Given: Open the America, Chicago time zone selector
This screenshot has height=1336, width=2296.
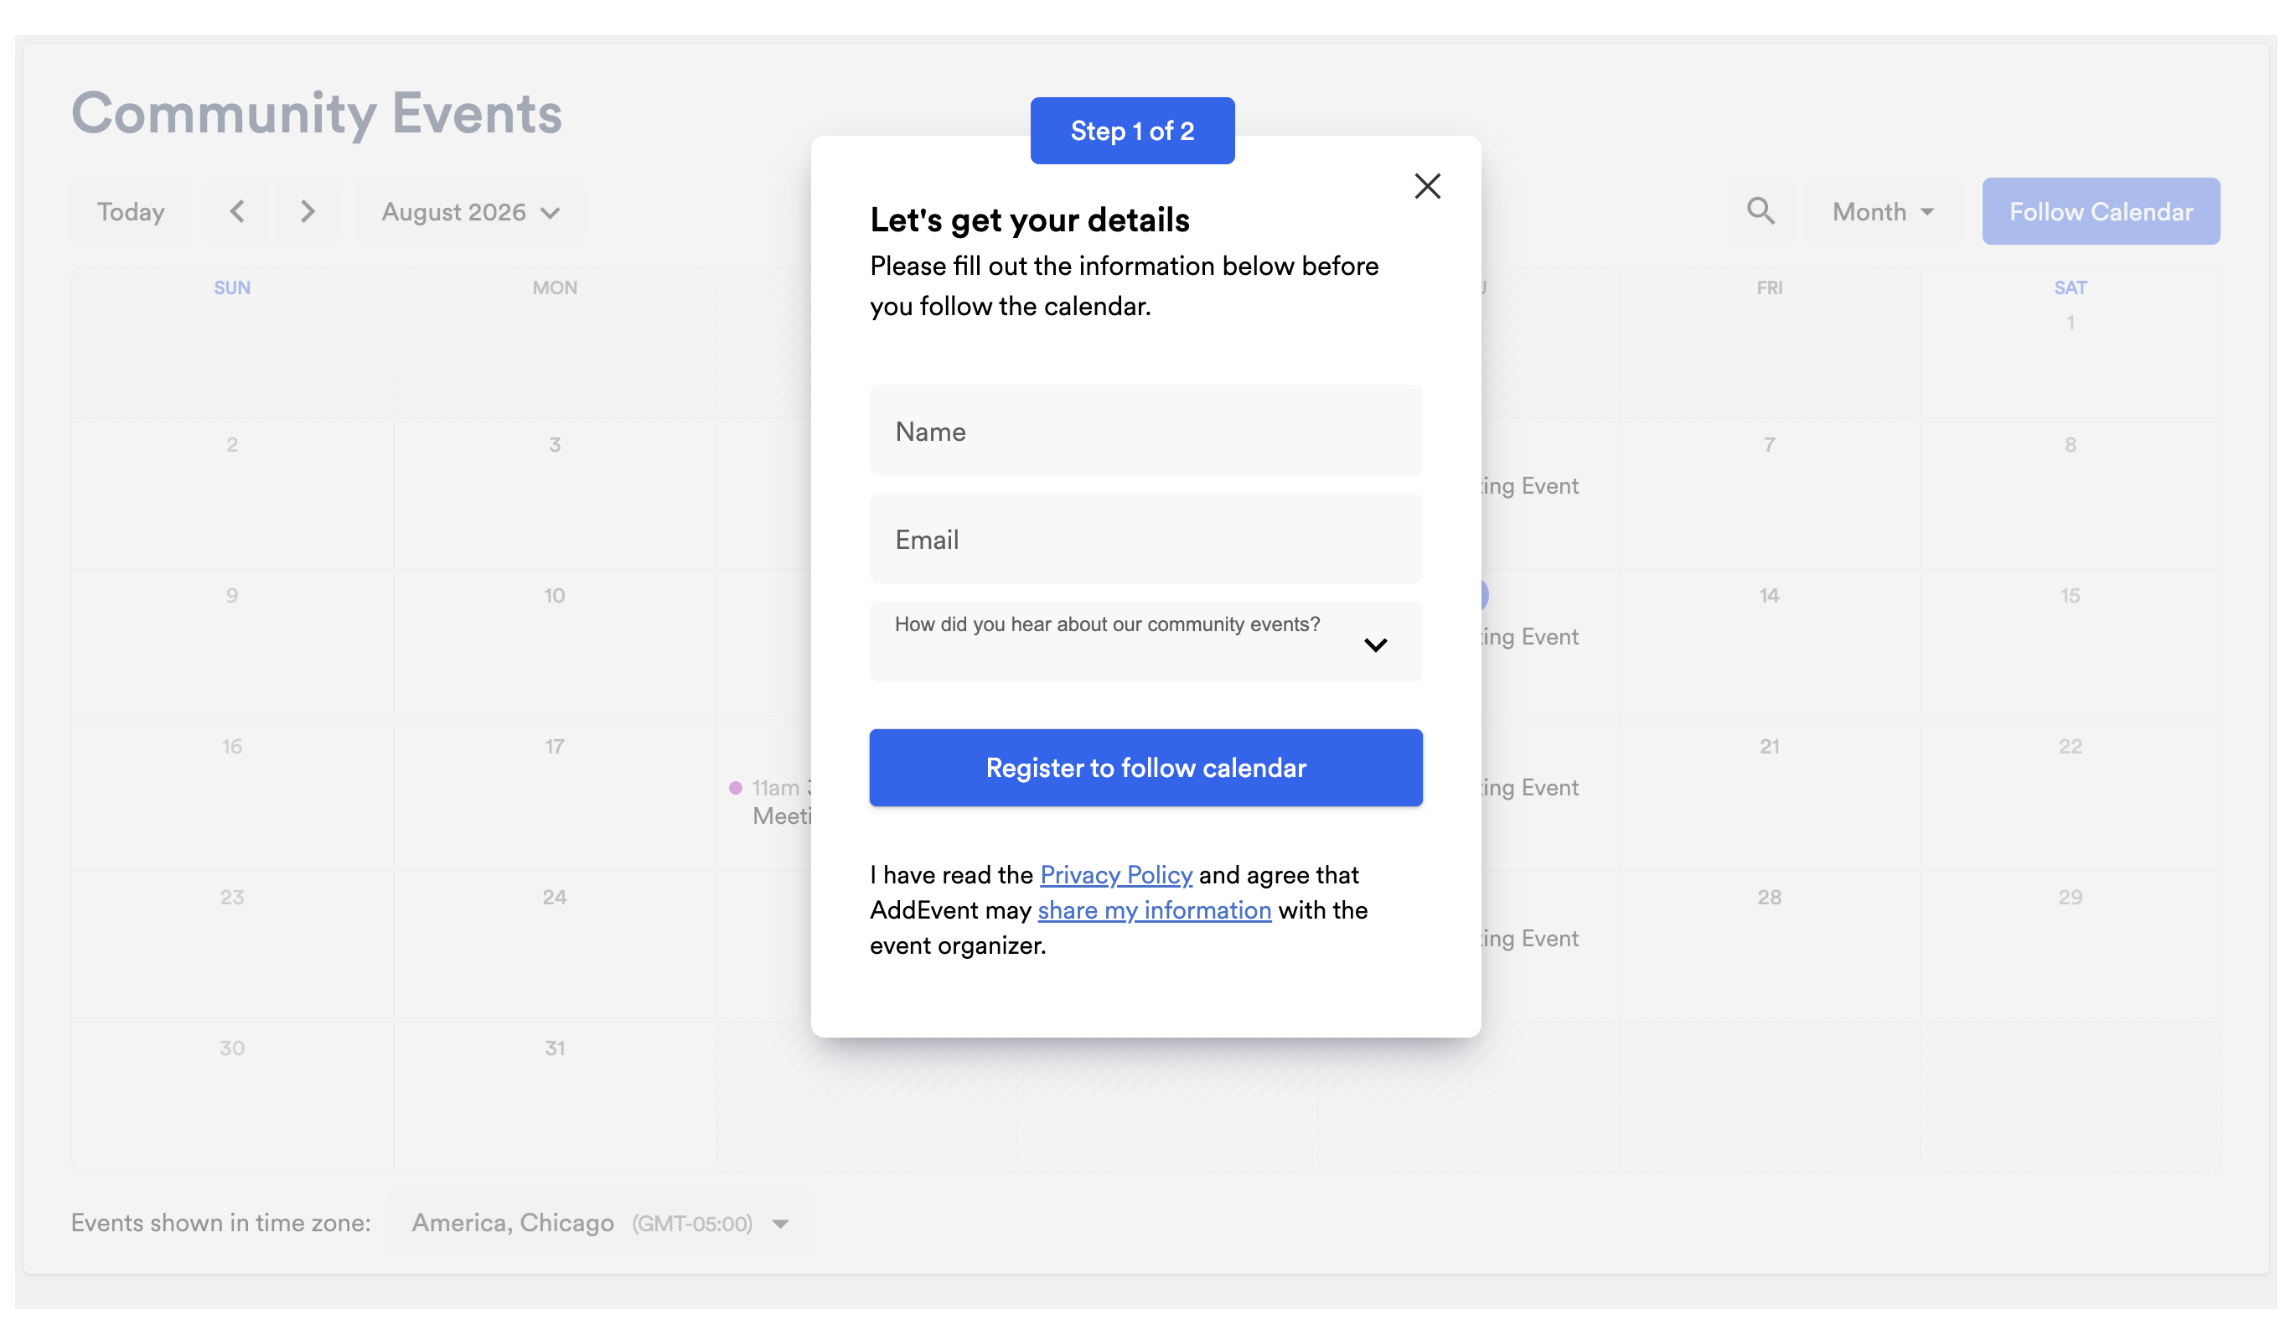Looking at the screenshot, I should pyautogui.click(x=601, y=1223).
